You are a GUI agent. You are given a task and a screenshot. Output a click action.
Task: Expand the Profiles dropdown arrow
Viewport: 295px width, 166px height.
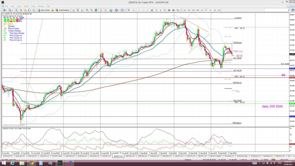tap(12, 10)
